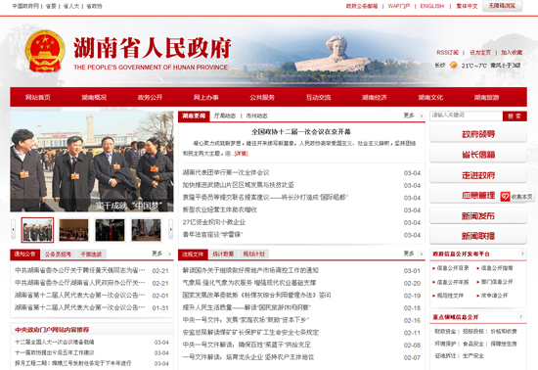Viewport: 538px width, 370px height.
Task: Expand the 重点领域信息公开 panel arrow
Action: pos(520,316)
